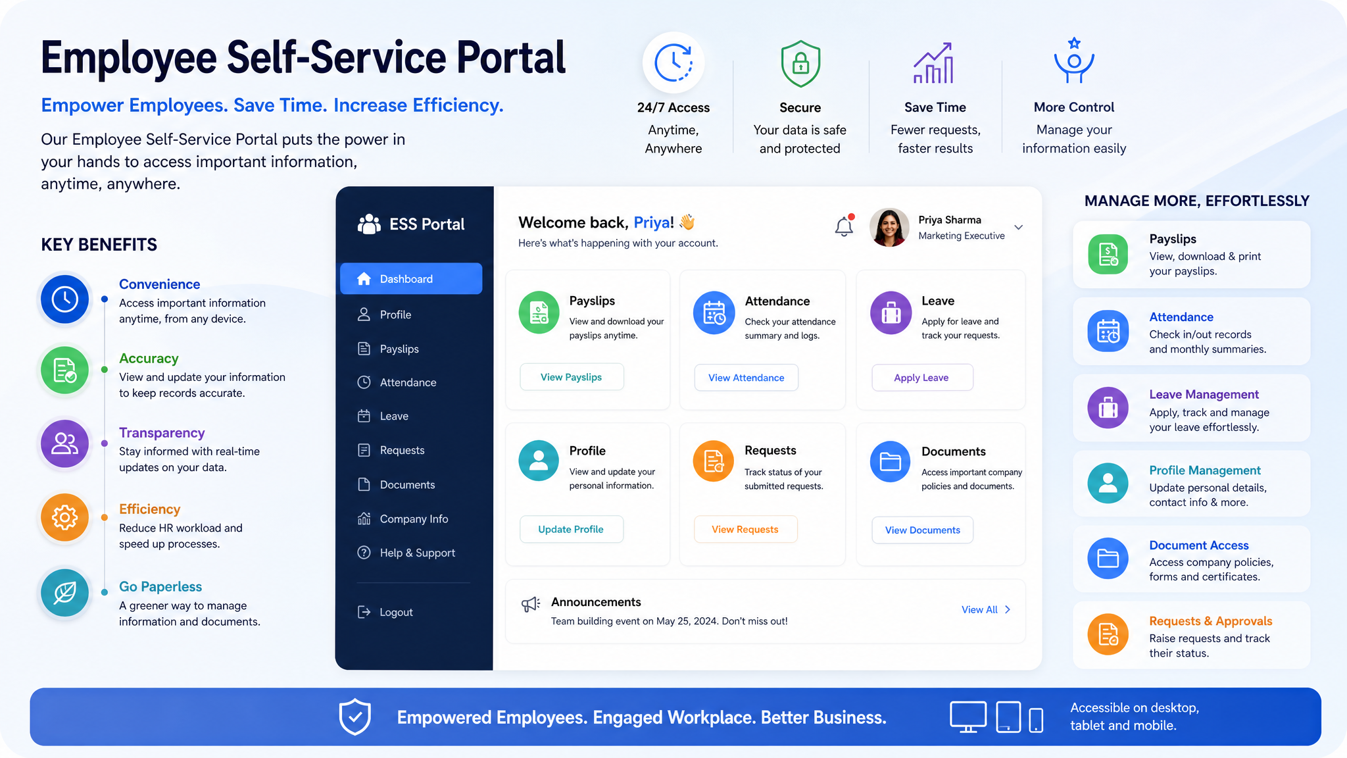Click the Announcements megaphone icon
Image resolution: width=1347 pixels, height=758 pixels.
[531, 604]
